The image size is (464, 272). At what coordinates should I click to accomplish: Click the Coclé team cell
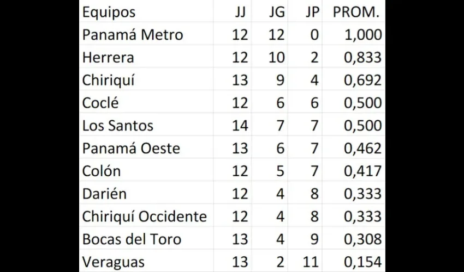click(146, 103)
